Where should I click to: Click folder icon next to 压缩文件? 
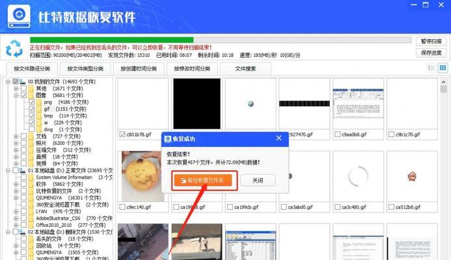(31, 150)
